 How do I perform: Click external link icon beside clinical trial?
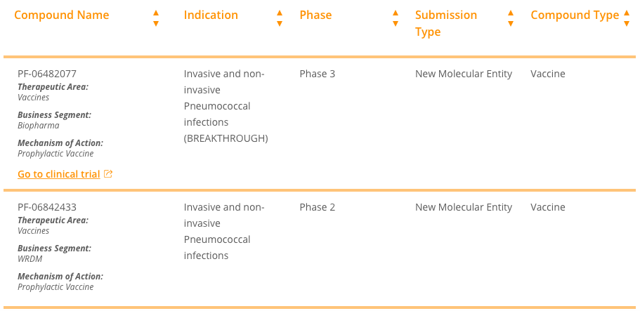pyautogui.click(x=107, y=174)
